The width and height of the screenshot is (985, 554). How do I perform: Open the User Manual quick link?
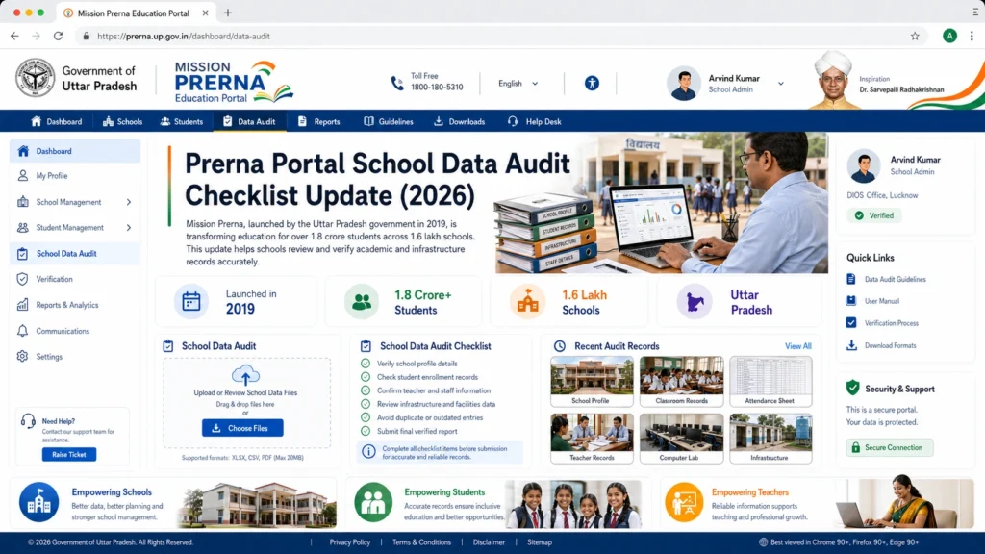pos(873,301)
